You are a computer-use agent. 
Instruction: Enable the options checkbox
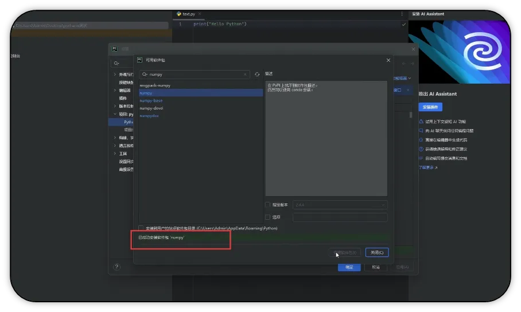(x=267, y=217)
